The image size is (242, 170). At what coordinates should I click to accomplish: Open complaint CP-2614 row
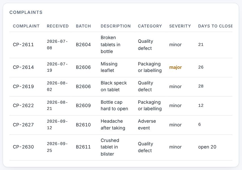click(121, 67)
